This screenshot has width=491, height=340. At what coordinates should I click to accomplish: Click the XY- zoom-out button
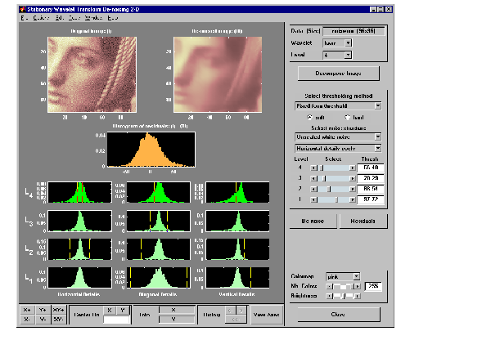[x=59, y=318]
